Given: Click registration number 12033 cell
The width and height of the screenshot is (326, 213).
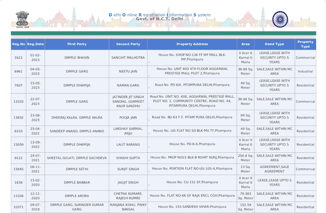Looking at the screenshot, I should (x=19, y=102).
